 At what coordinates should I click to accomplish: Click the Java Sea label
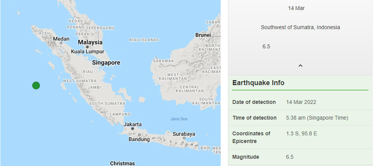[179, 119]
